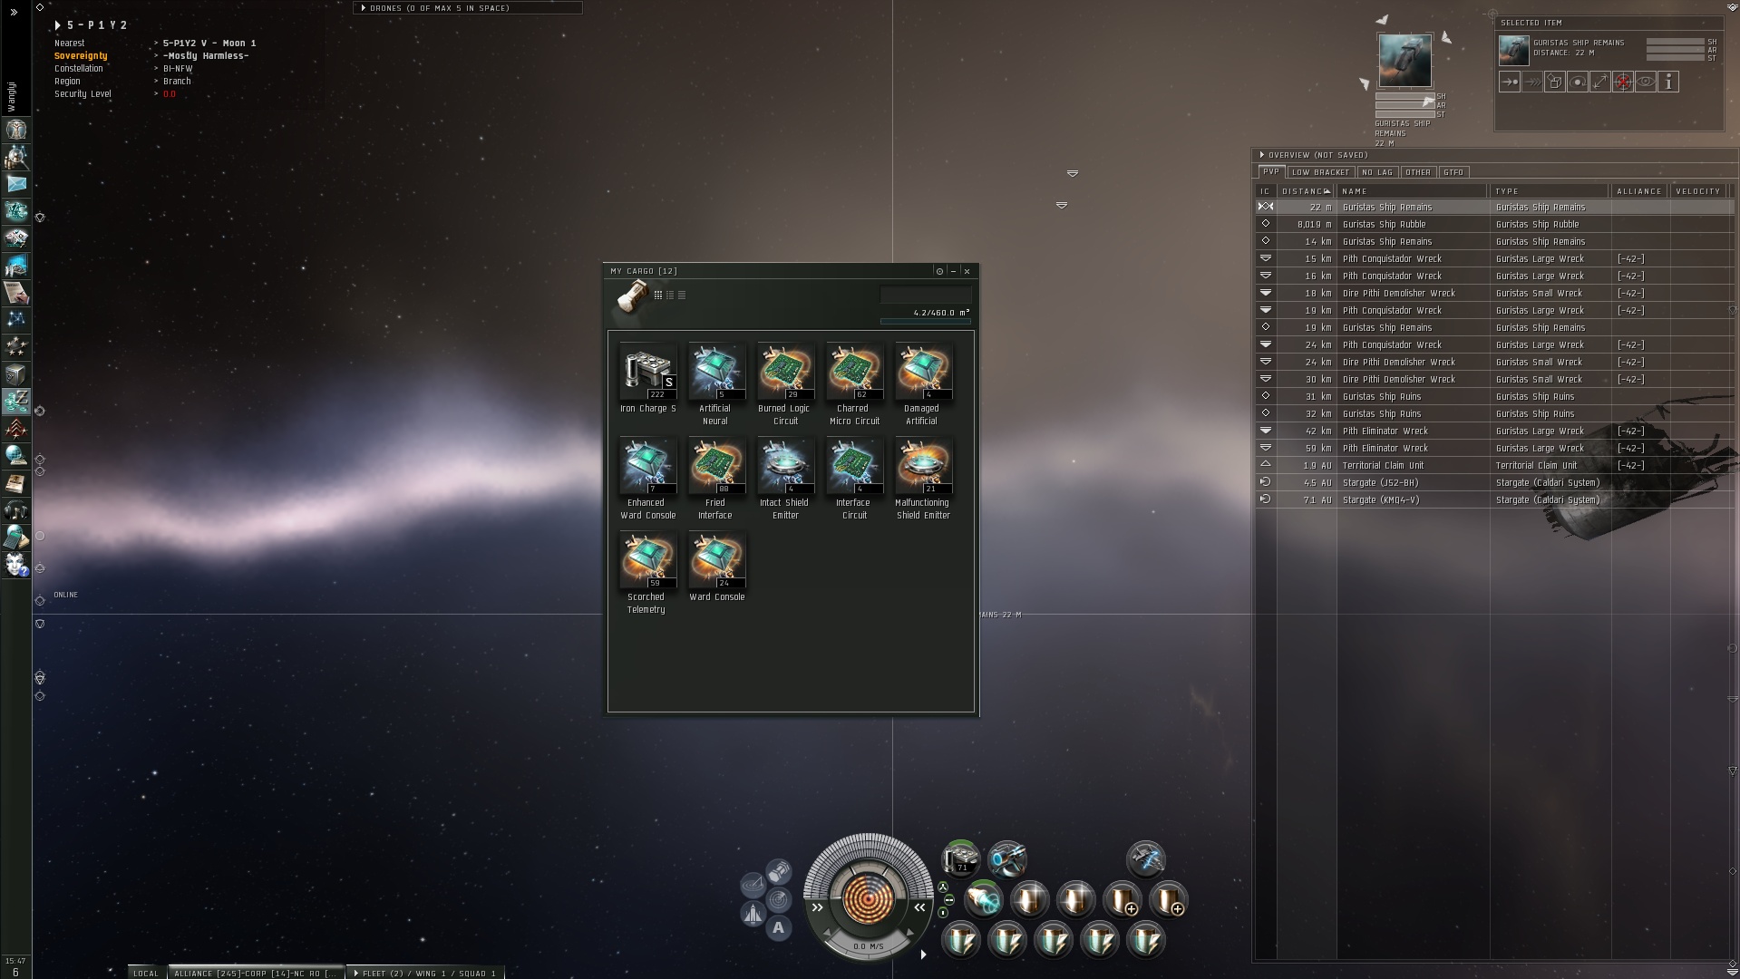This screenshot has width=1740, height=979.
Task: Switch cargo window to details view
Action: (670, 296)
